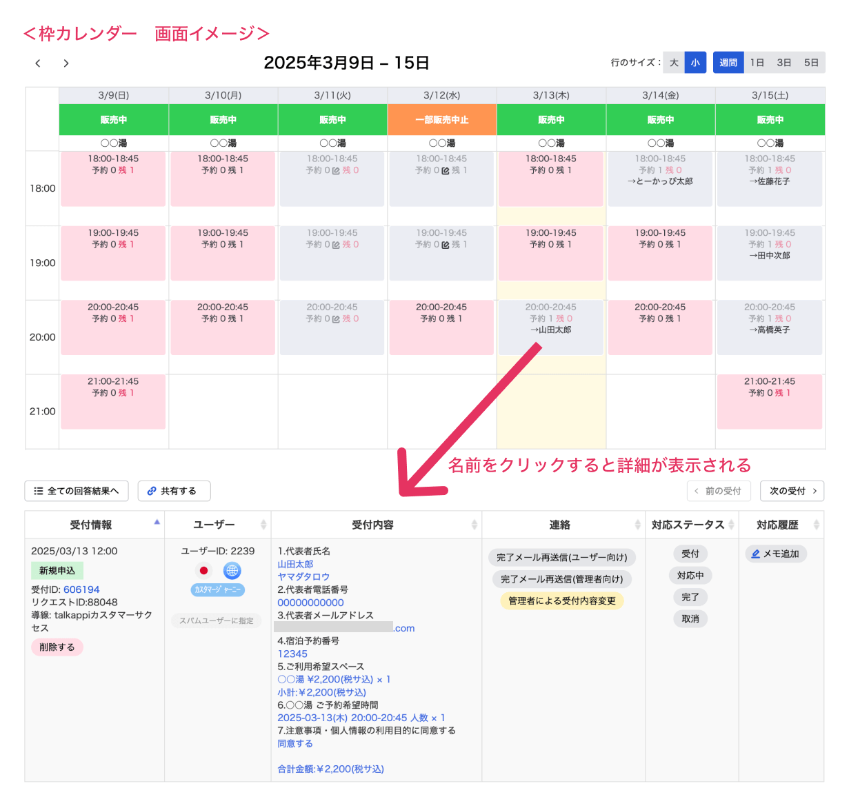Sort by 対応ステータス column arrows

point(731,525)
